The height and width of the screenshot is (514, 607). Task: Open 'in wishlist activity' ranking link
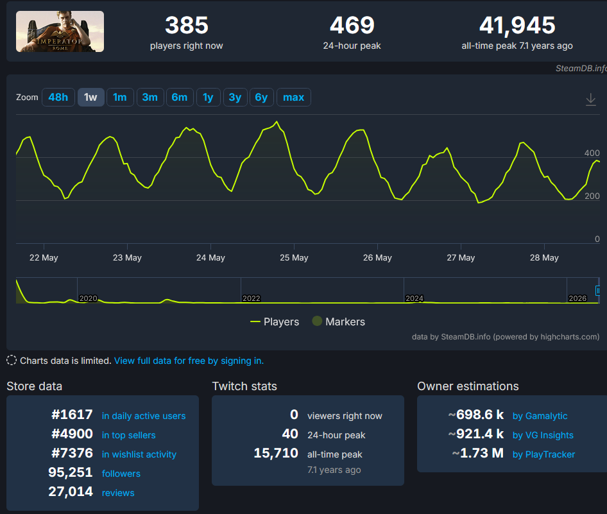click(139, 454)
